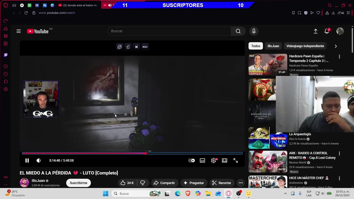Dislike the video
The width and height of the screenshot is (354, 199).
[x=143, y=183]
